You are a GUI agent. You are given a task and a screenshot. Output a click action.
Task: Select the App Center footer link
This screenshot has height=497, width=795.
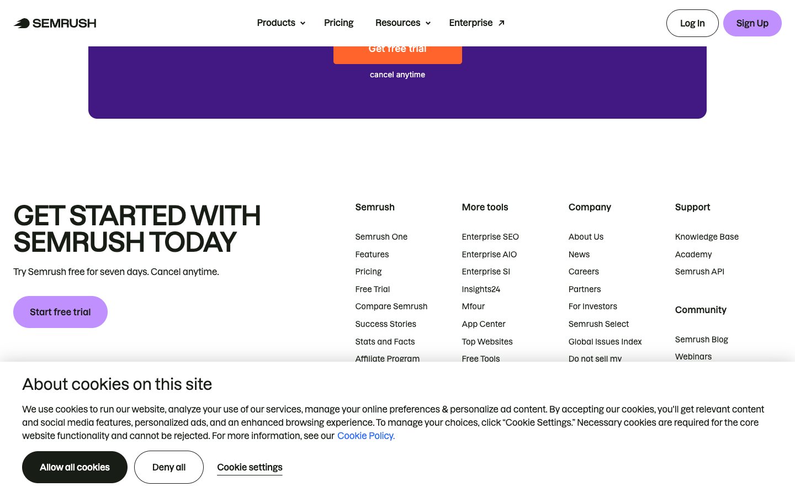pyautogui.click(x=484, y=324)
